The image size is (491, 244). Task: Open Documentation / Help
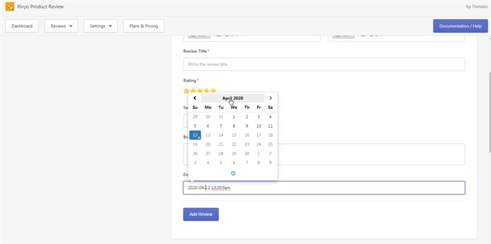(460, 26)
